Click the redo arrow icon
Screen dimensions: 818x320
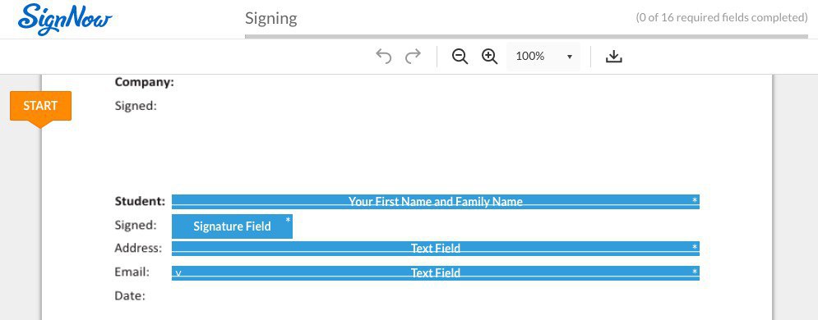pyautogui.click(x=414, y=56)
